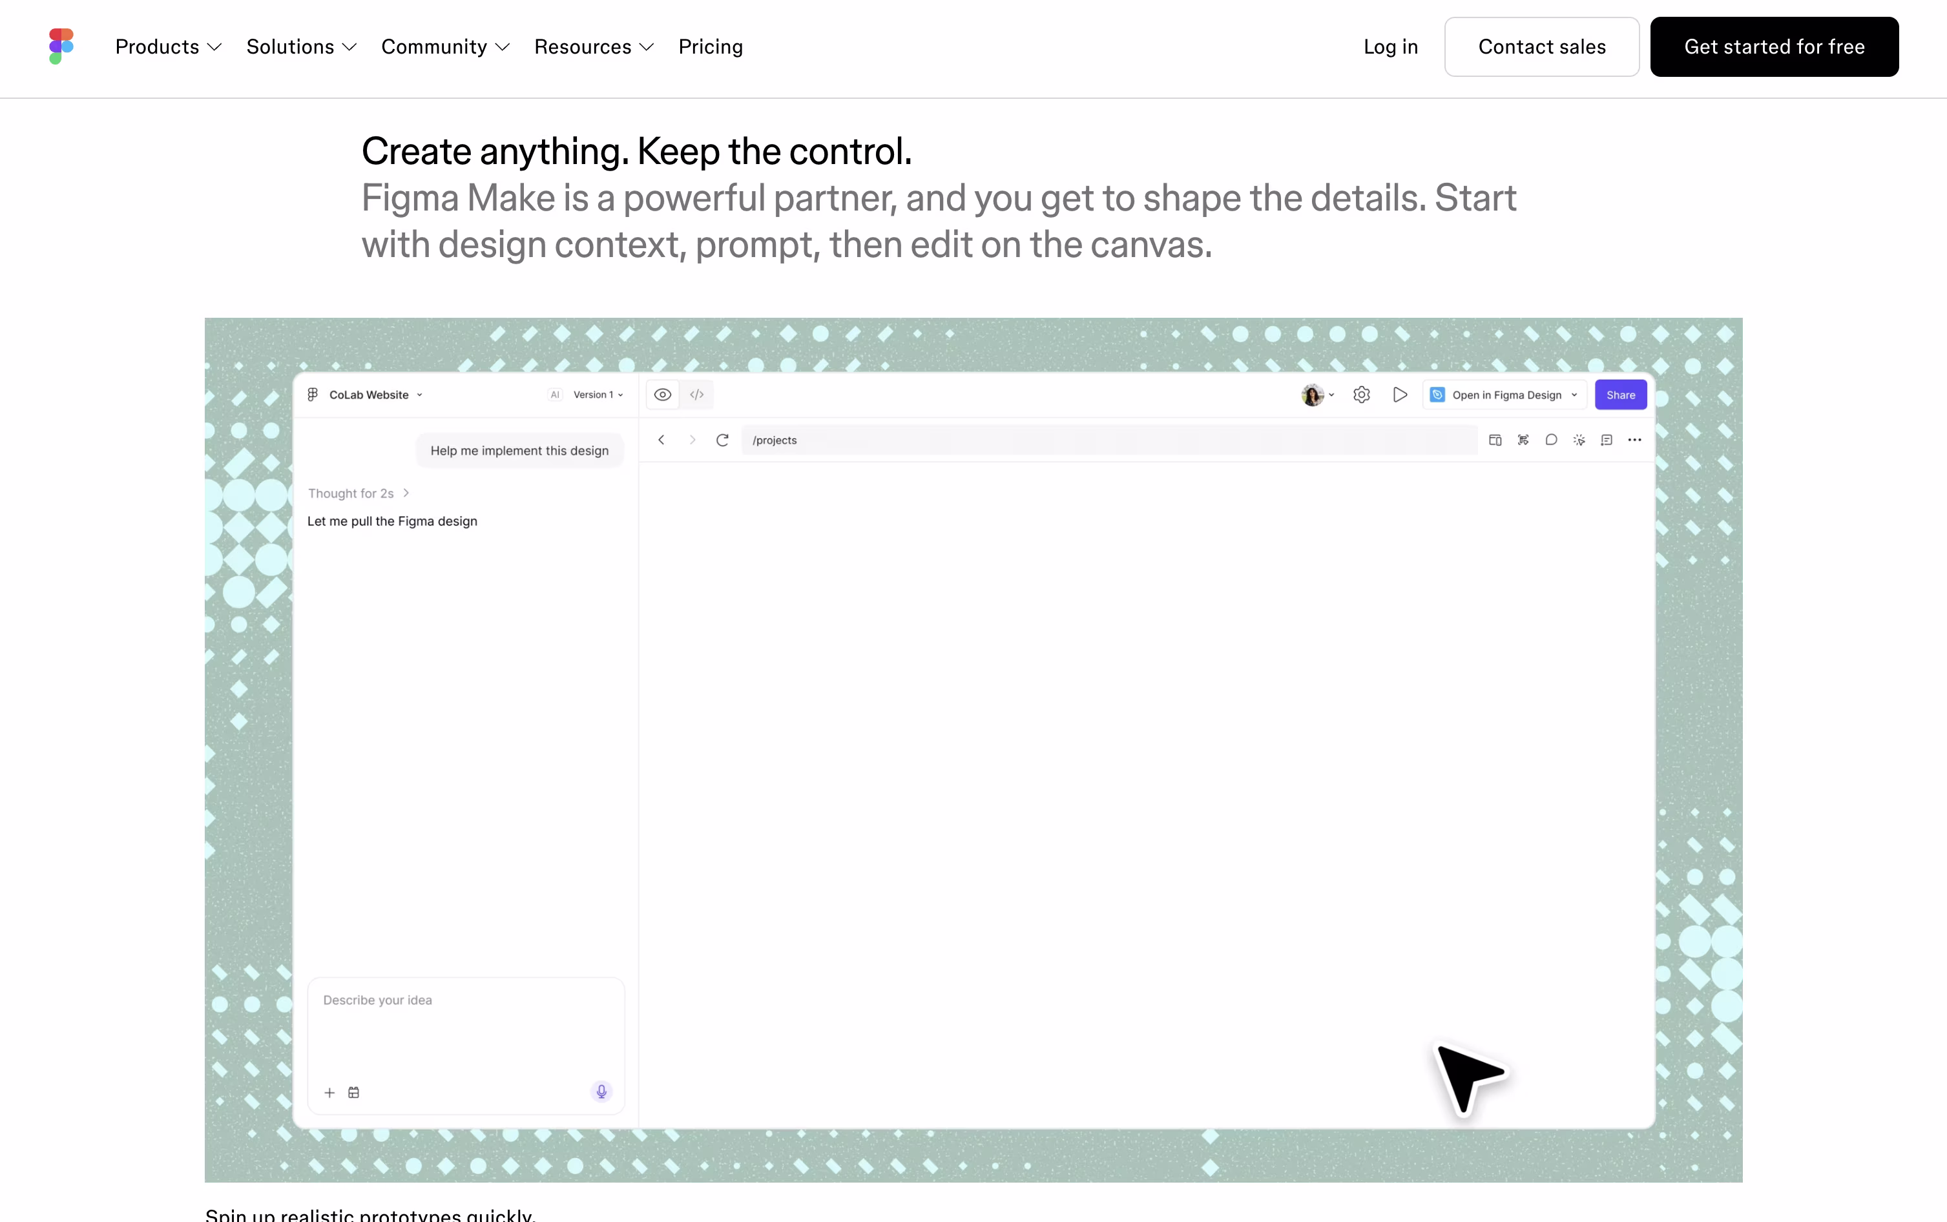Click the library icon beside the plus
The image size is (1947, 1222).
(354, 1093)
